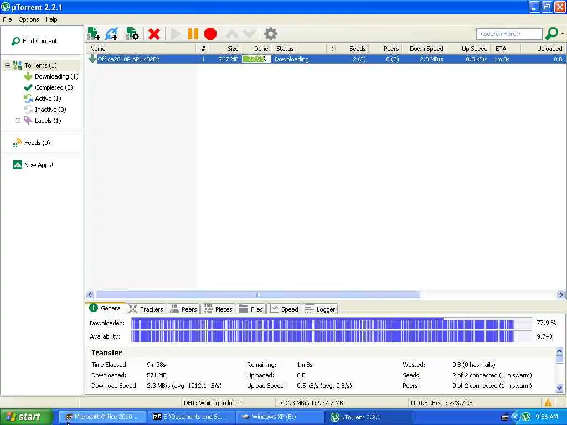
Task: Click horizontal scrollbar right arrow
Action: [561, 295]
